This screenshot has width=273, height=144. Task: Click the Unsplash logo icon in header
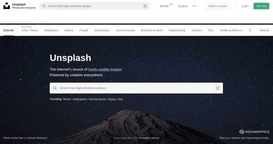coord(7,6)
